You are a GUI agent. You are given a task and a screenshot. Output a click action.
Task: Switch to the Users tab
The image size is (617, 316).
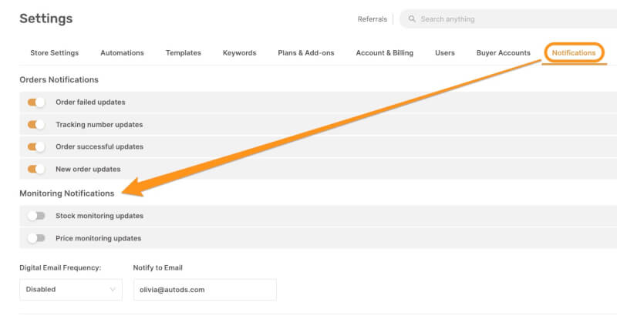444,53
